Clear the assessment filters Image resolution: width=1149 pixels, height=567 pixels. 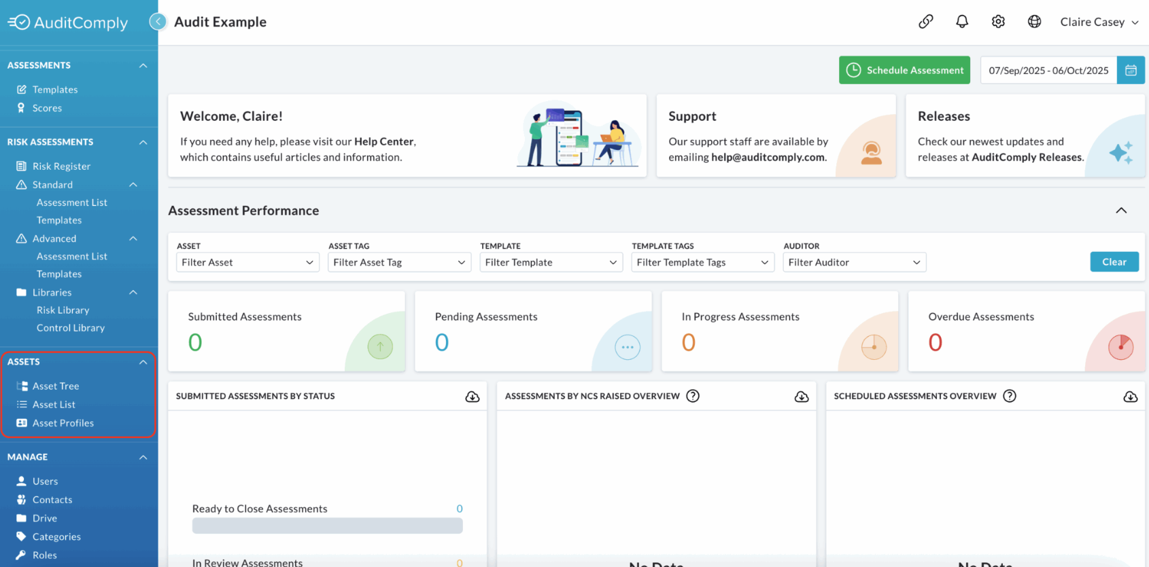coord(1114,262)
